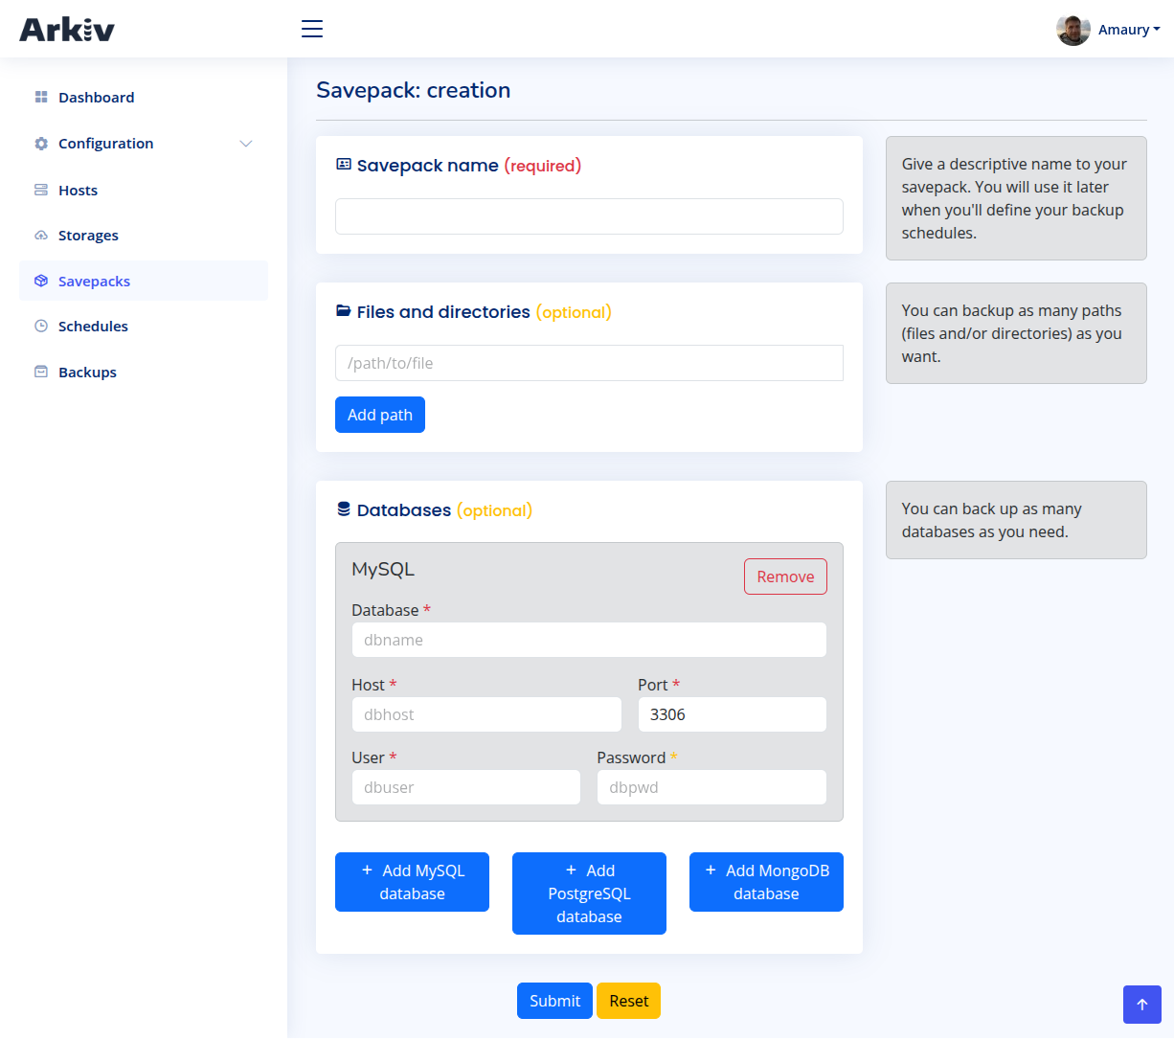Click the Storages cloud icon
This screenshot has width=1174, height=1040.
(41, 236)
